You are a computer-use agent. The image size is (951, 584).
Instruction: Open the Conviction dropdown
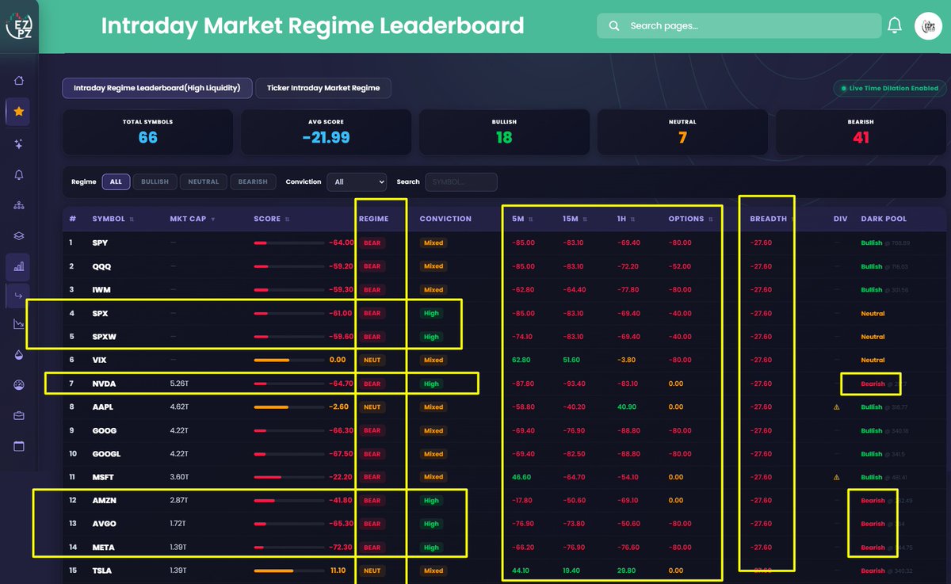click(357, 181)
